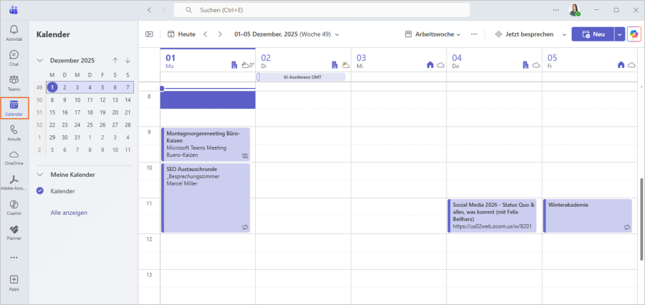Screen dimensions: 645x305
Task: Launch Adobe Acrobat app from sidebar
Action: click(14, 183)
